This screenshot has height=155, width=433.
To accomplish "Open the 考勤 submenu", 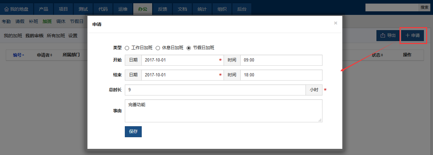I will tap(6, 22).
